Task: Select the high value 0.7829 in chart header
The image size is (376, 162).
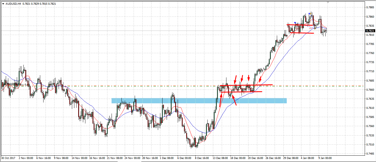Action: 35,4
